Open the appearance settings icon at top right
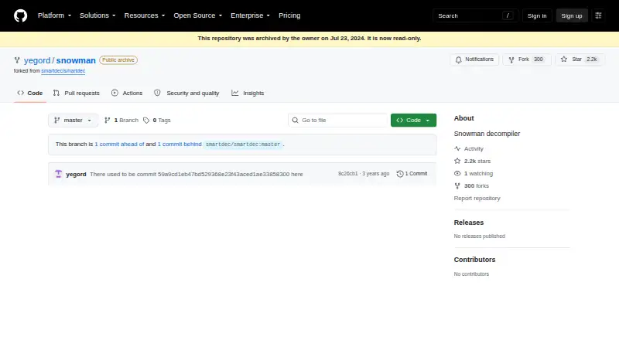Image resolution: width=619 pixels, height=340 pixels. point(598,15)
